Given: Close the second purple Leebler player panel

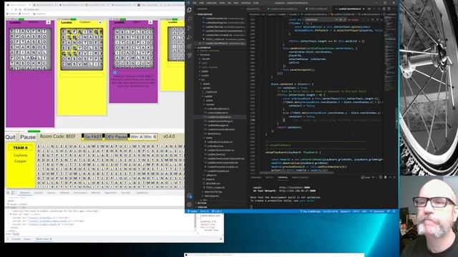Looking at the screenshot, I should click(x=150, y=22).
